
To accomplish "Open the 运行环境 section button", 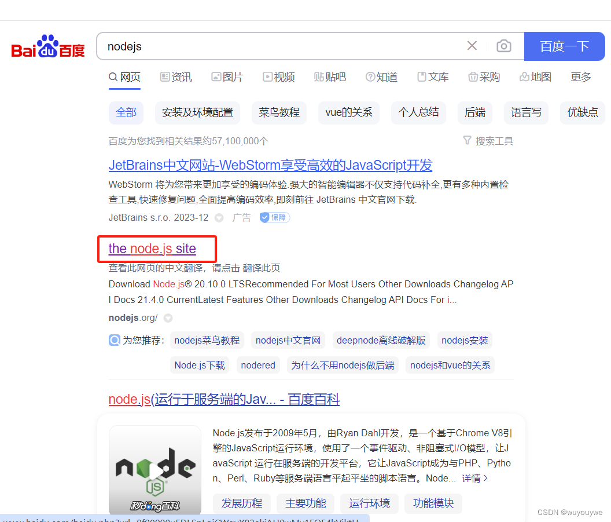I will coord(369,503).
